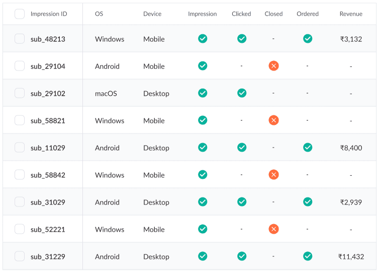Click the Ordered checkmark for sub_48213
Screen dimensions: 380x272
(x=308, y=39)
